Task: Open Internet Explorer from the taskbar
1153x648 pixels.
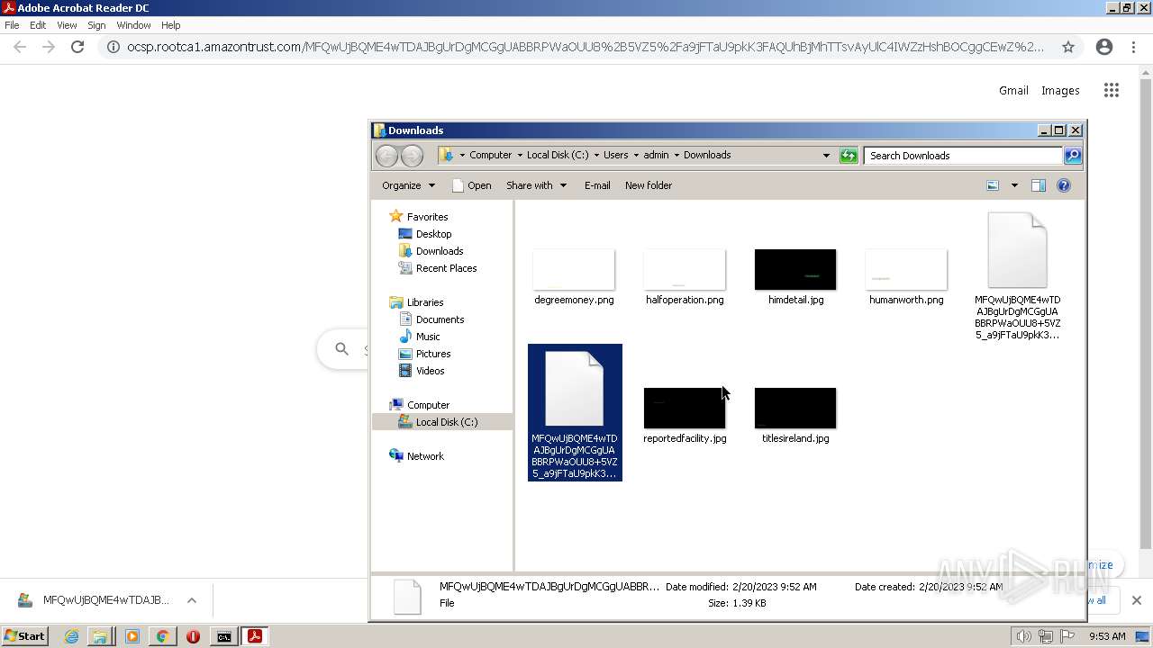Action: (71, 636)
